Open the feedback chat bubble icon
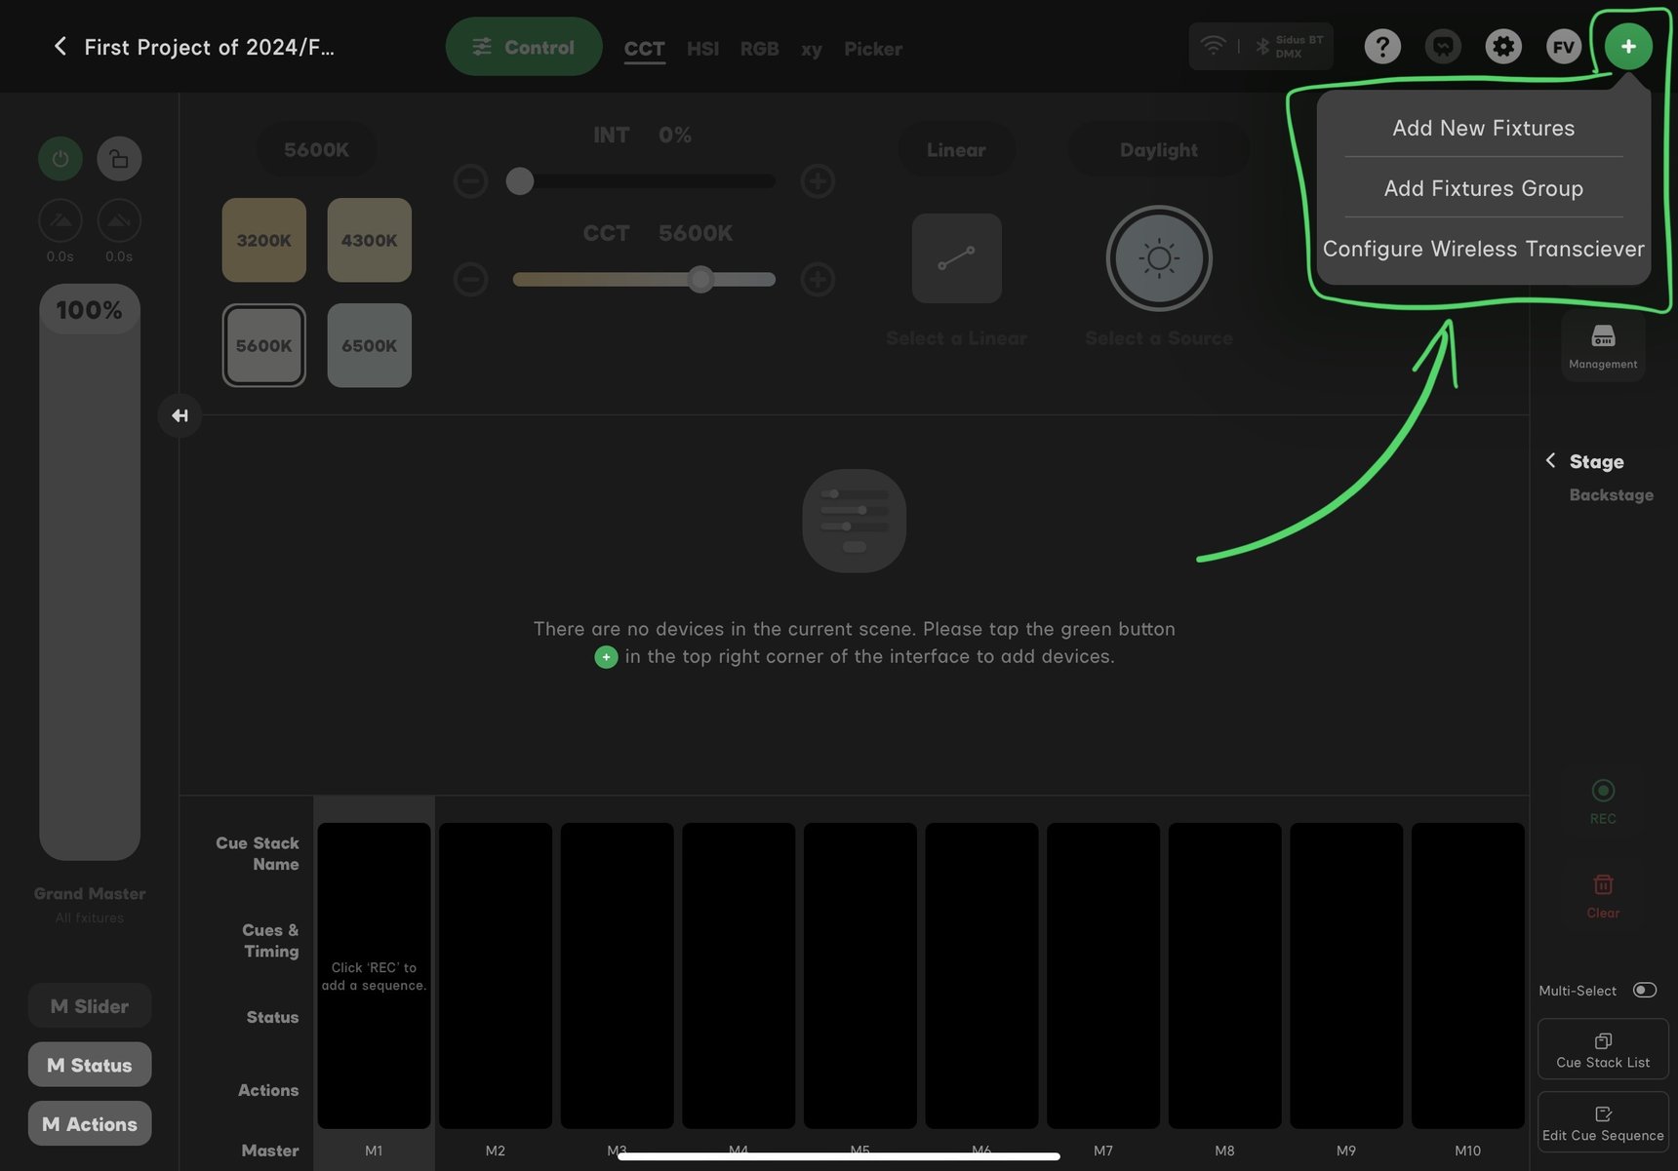1678x1171 pixels. 1442,46
